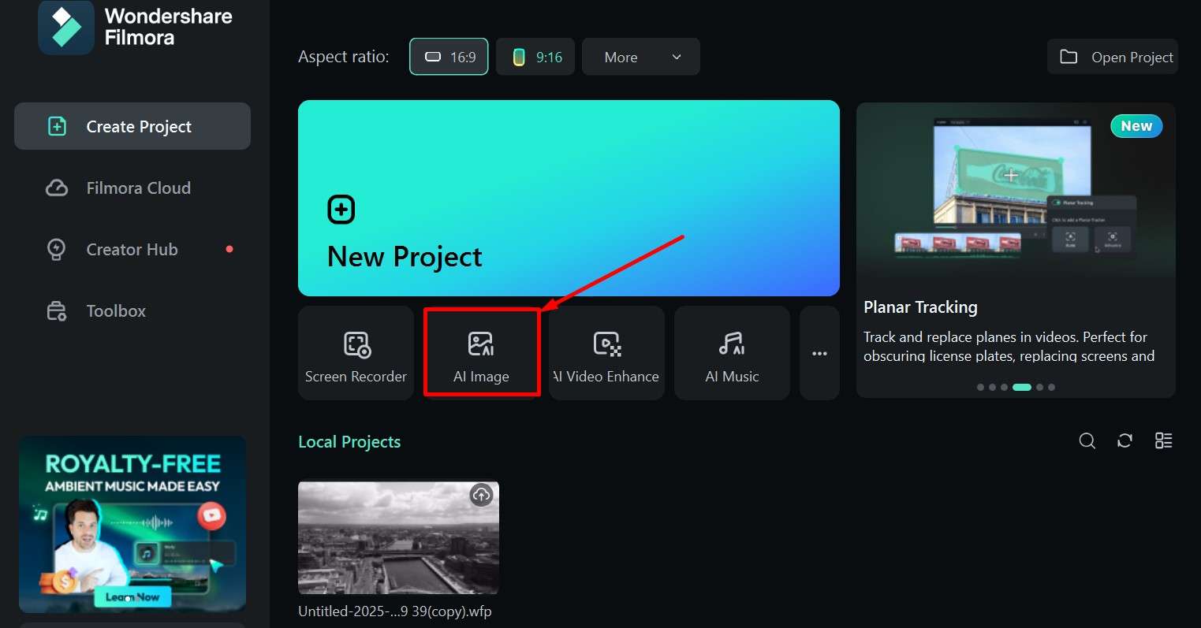Click the Aspect ratio label

[343, 57]
